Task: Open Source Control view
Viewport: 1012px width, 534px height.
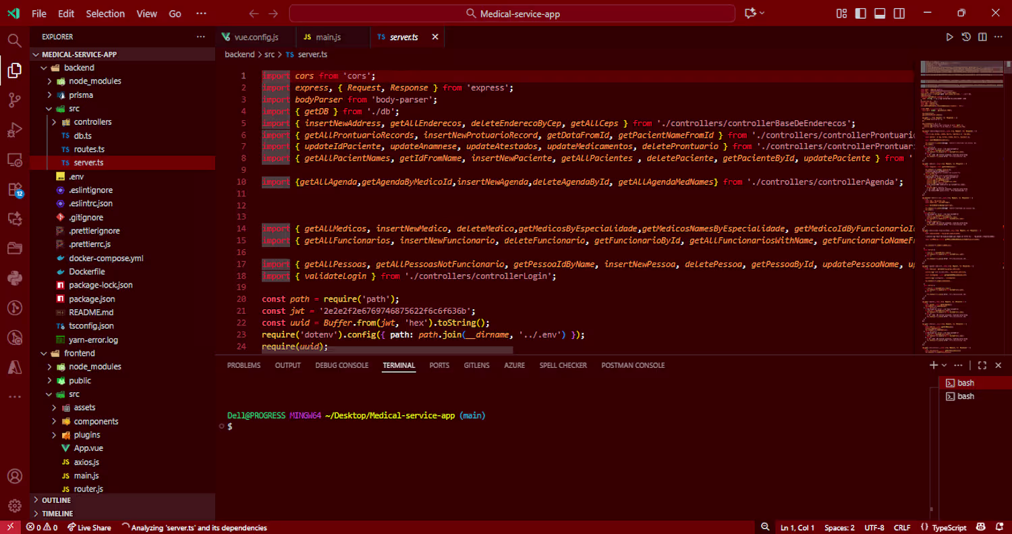Action: 15,101
